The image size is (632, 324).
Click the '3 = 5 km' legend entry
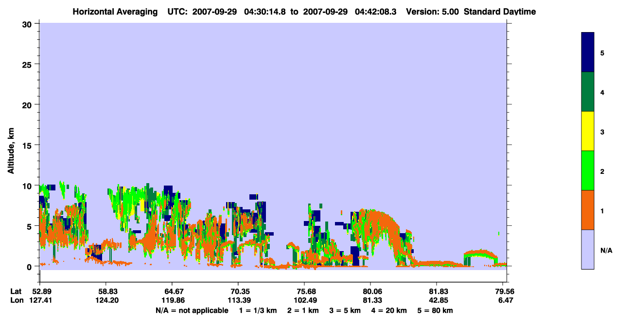click(345, 310)
